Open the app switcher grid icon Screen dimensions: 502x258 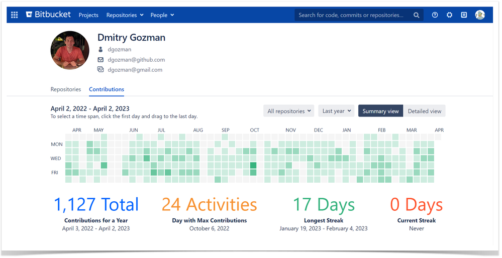pos(15,15)
